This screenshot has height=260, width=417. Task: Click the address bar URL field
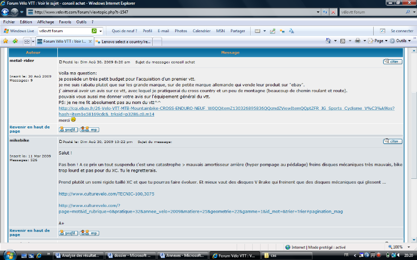pos(171,12)
